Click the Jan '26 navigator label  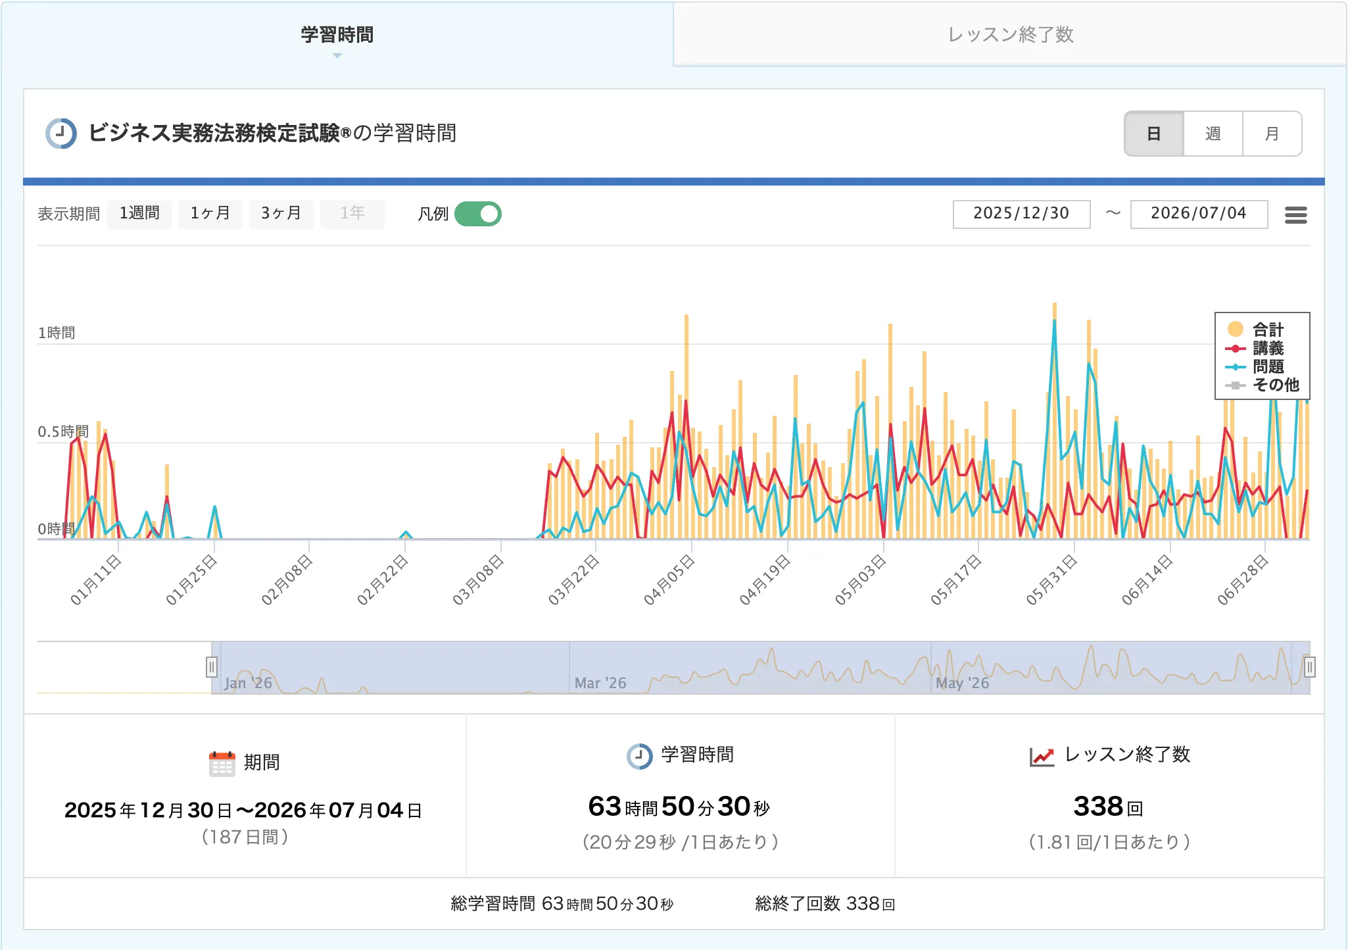[248, 683]
